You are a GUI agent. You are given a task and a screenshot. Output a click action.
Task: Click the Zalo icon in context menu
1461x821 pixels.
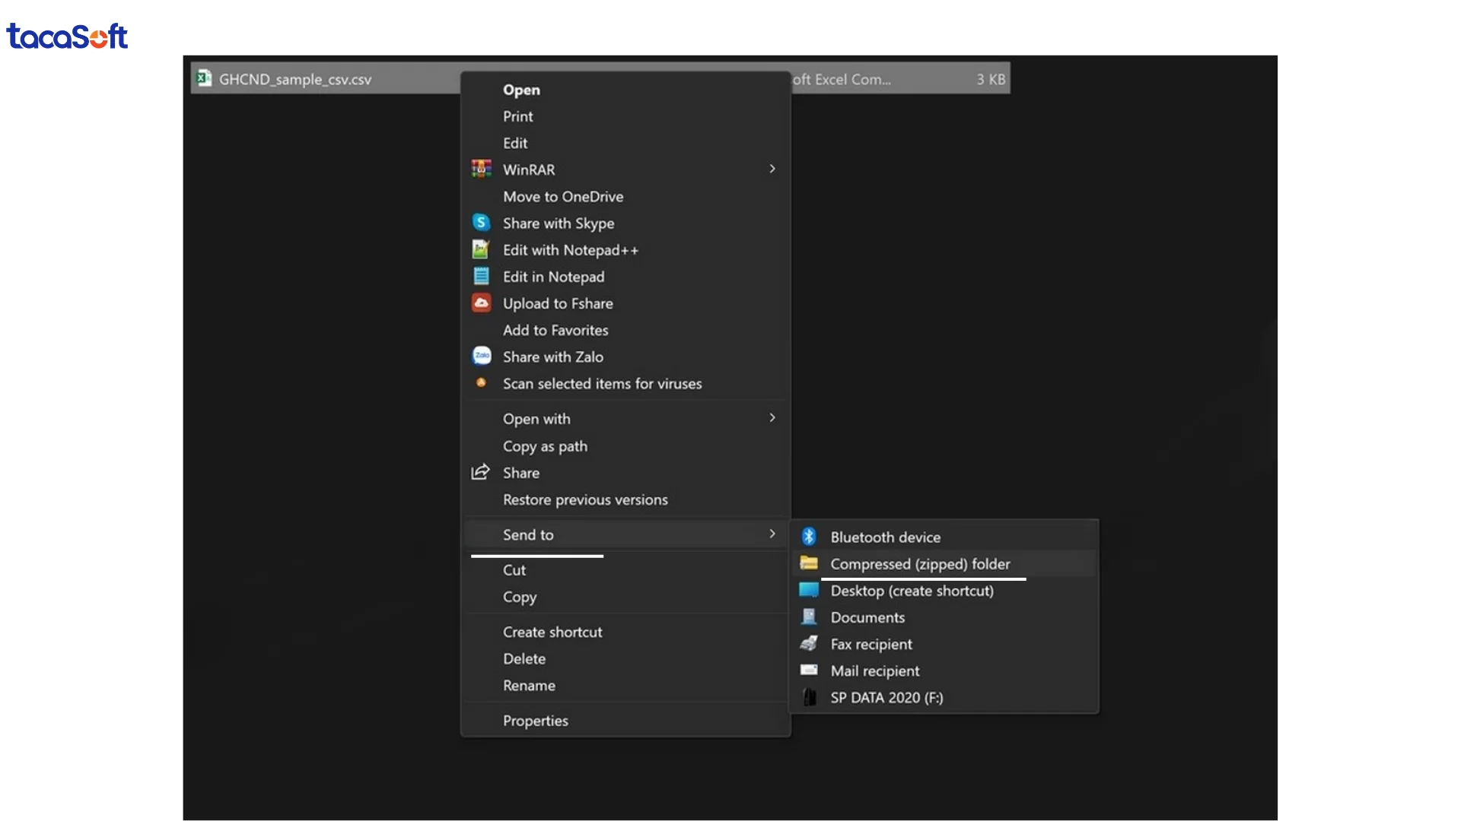482,356
